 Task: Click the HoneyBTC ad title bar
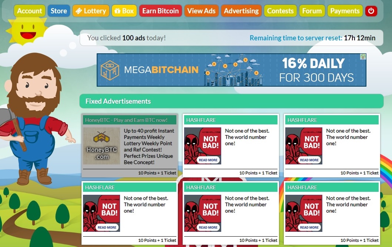point(130,120)
